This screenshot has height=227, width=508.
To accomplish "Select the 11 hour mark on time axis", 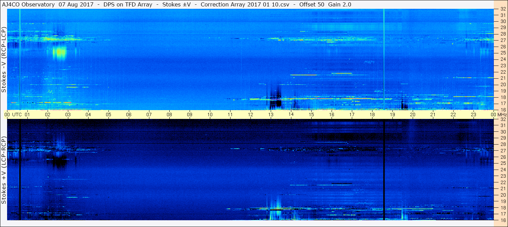I will click(230, 115).
